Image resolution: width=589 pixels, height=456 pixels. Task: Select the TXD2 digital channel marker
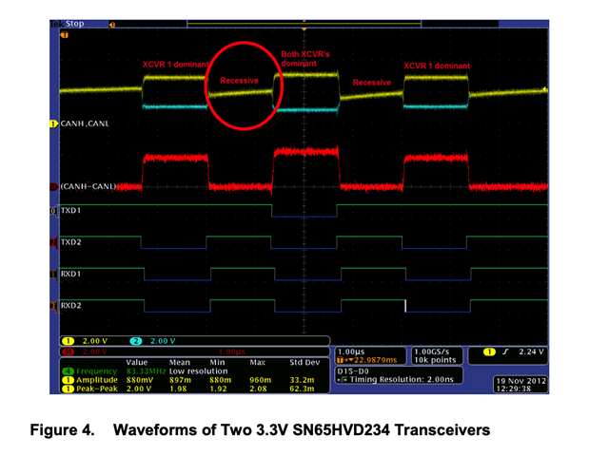[54, 242]
